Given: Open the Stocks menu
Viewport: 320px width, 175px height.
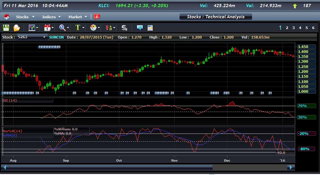Looking at the screenshot, I should pos(25,17).
